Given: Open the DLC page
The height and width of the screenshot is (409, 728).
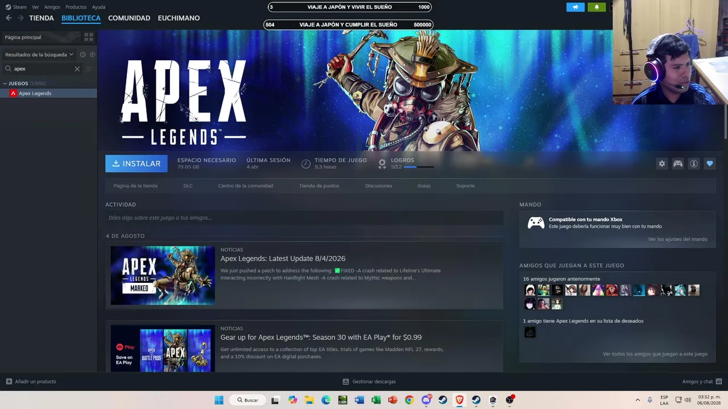Looking at the screenshot, I should pyautogui.click(x=188, y=186).
